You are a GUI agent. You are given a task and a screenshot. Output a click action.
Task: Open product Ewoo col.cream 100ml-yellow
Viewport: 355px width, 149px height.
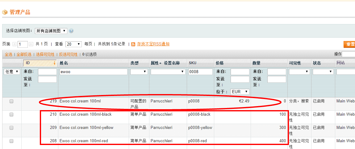click(x=86, y=127)
